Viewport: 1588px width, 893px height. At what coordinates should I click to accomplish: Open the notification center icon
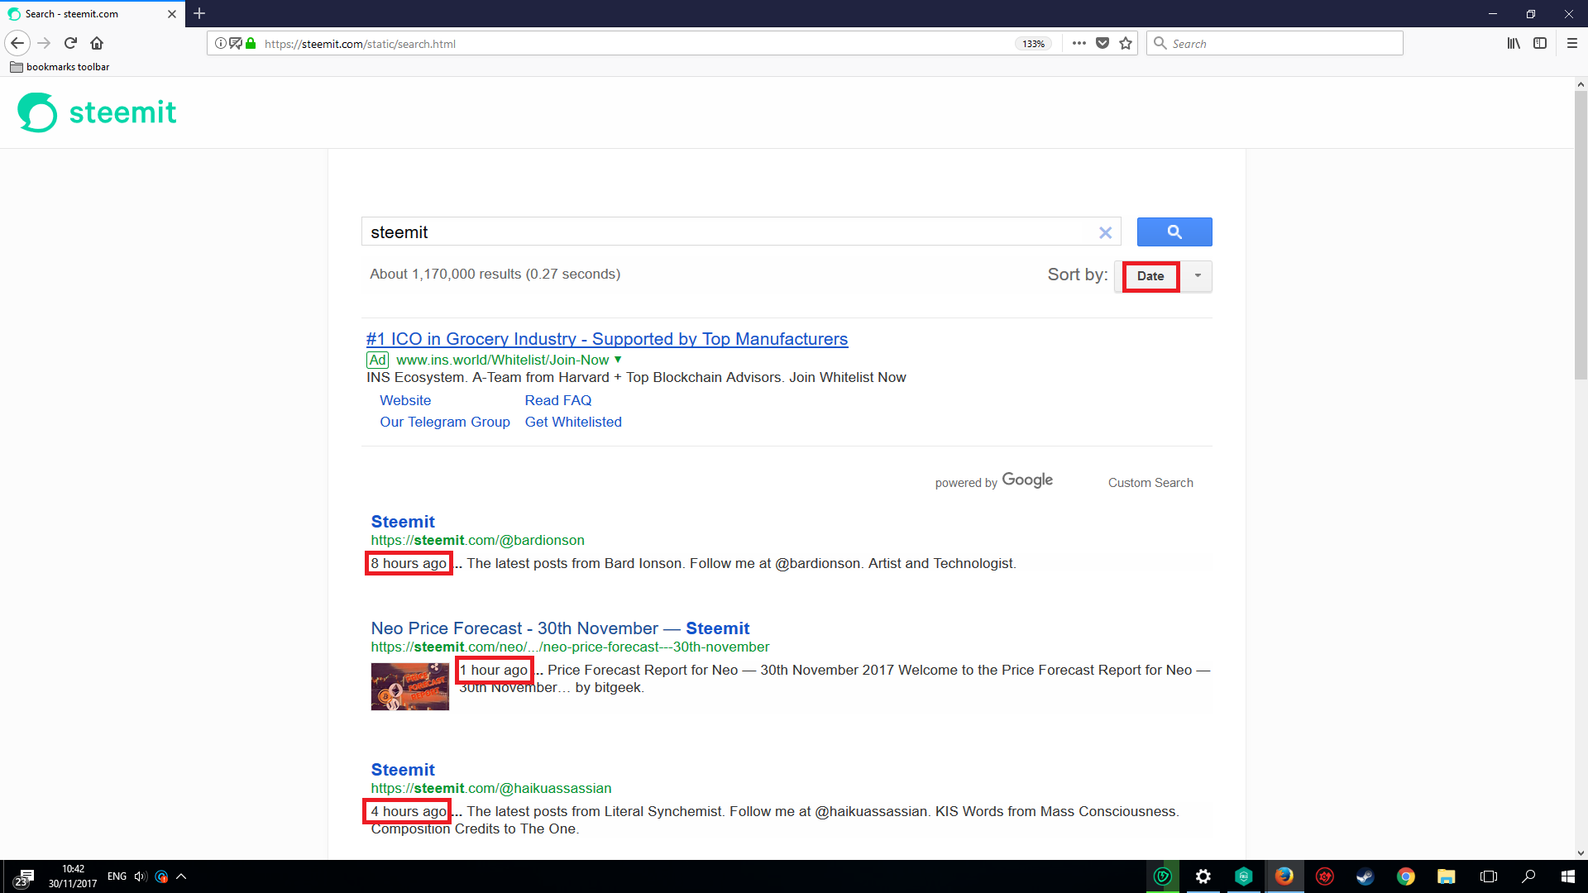(23, 877)
